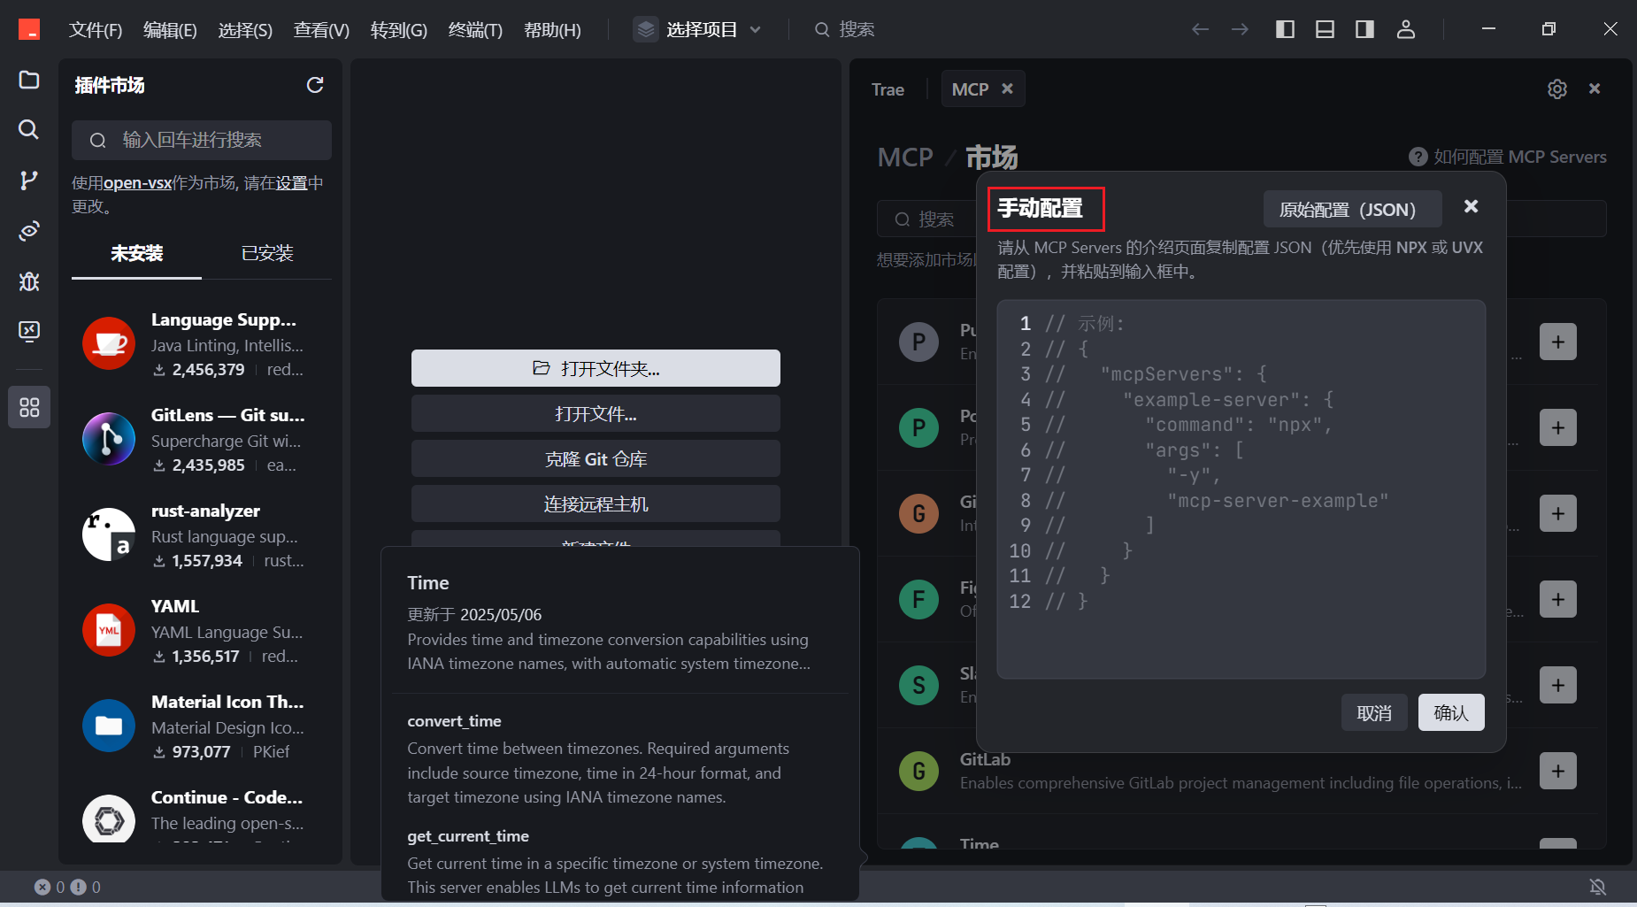This screenshot has width=1637, height=907.
Task: Open the Run and Debug panel
Action: click(28, 281)
